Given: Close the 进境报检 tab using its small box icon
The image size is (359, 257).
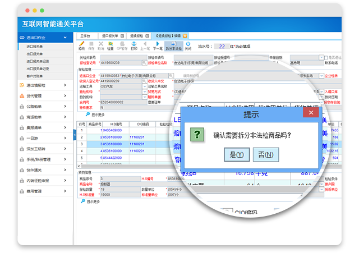Looking at the screenshot, I should 147,36.
